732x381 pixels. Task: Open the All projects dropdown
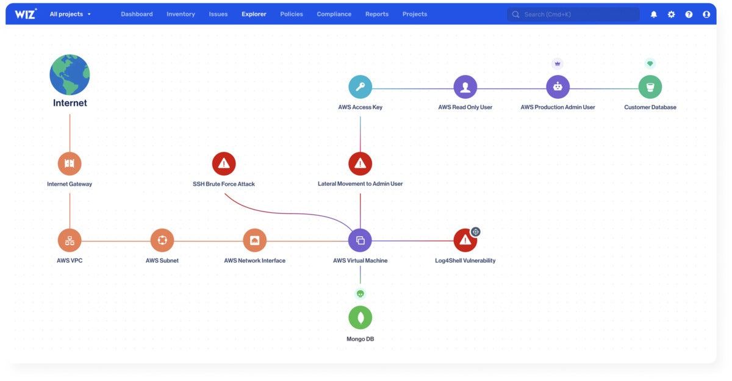(x=70, y=14)
